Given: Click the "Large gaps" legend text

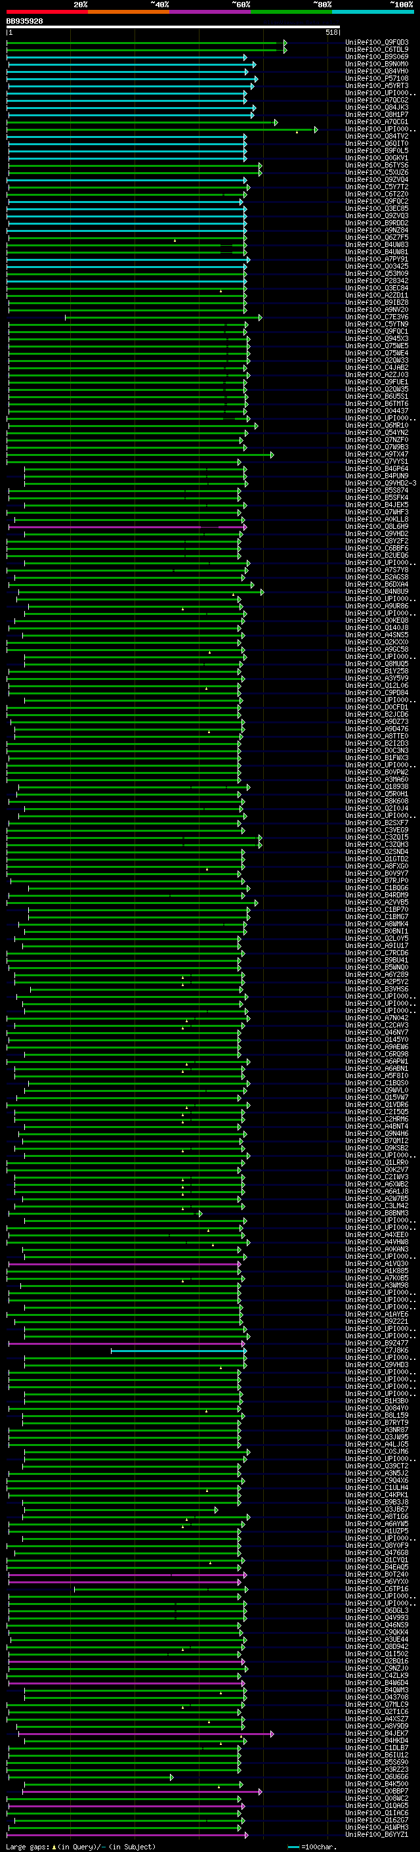Looking at the screenshot, I should (28, 1846).
